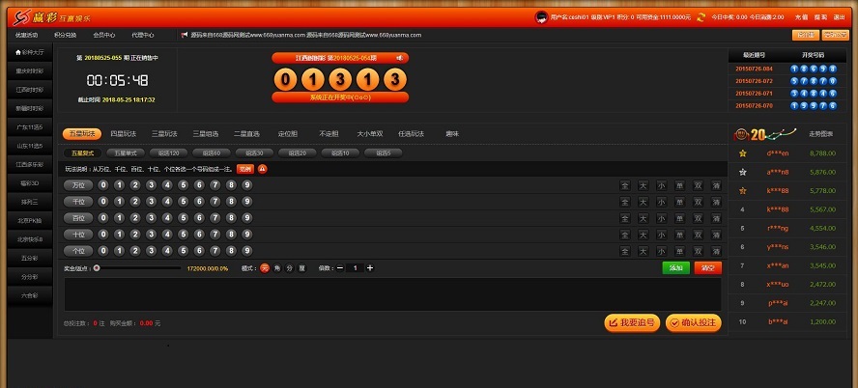Click minus icon to decrease 倍数
Image resolution: width=858 pixels, height=388 pixels.
point(340,267)
